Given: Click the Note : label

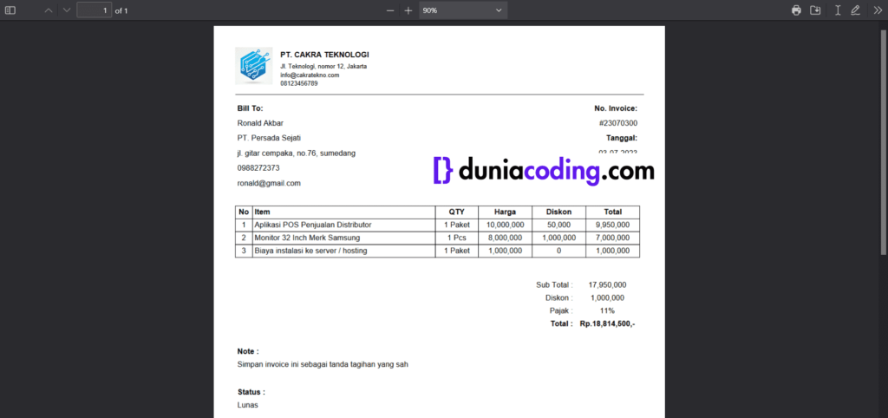Looking at the screenshot, I should coord(248,351).
